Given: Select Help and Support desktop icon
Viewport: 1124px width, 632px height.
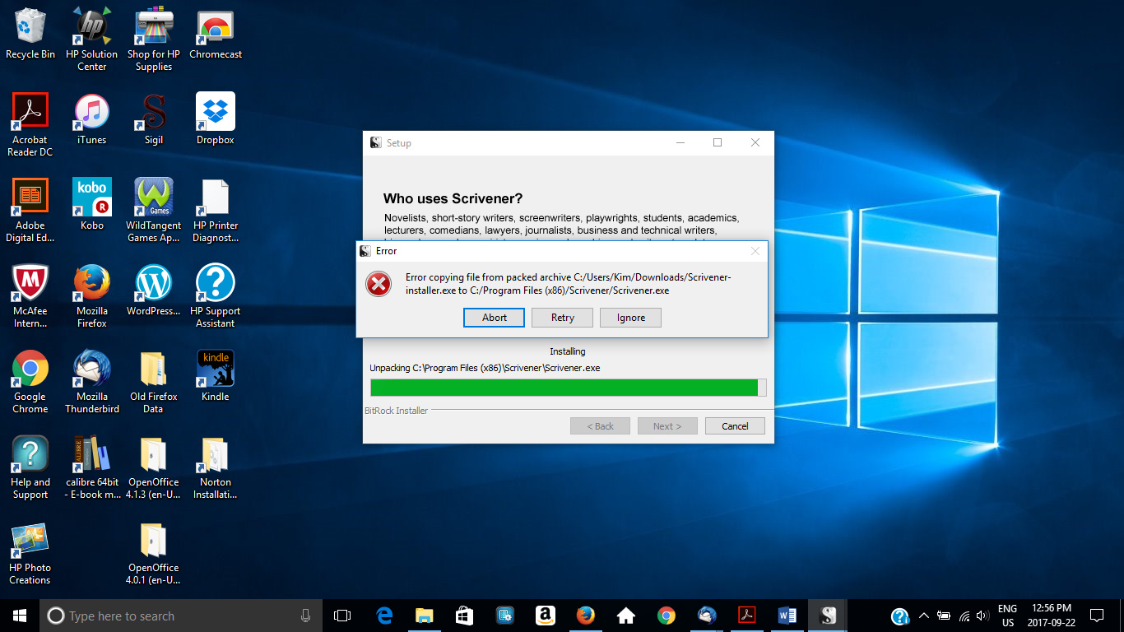Looking at the screenshot, I should click(x=30, y=467).
